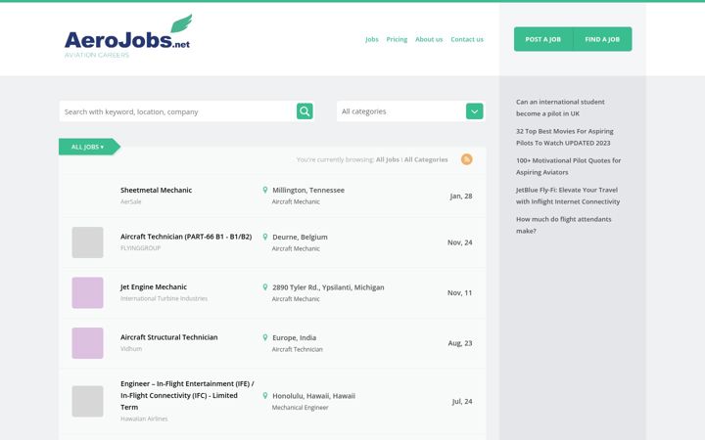
Task: Open JetBlue Fly-Fi article link
Action: pos(568,196)
